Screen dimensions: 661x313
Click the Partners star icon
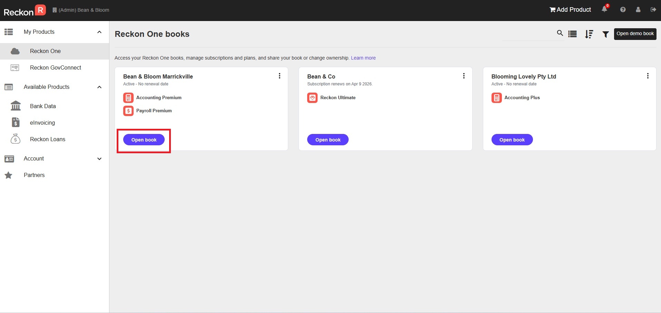pos(9,175)
